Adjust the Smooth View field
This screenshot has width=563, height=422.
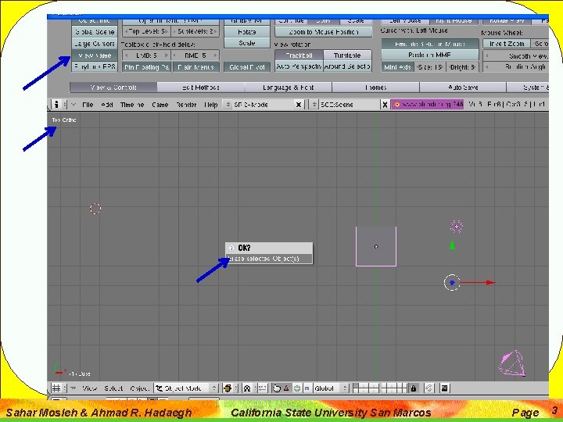[x=515, y=56]
